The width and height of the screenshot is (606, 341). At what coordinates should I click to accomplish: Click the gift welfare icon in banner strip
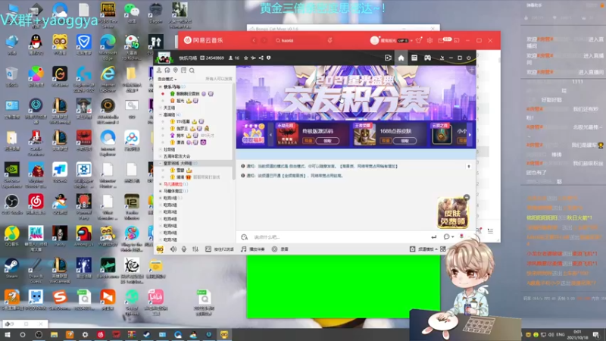(x=253, y=134)
